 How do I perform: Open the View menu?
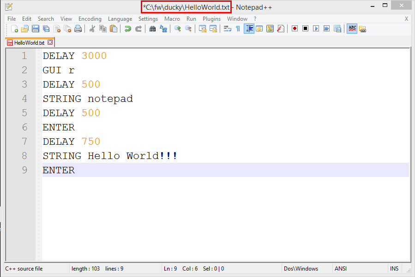point(66,19)
